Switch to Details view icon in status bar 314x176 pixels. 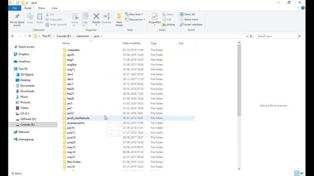(x=297, y=173)
